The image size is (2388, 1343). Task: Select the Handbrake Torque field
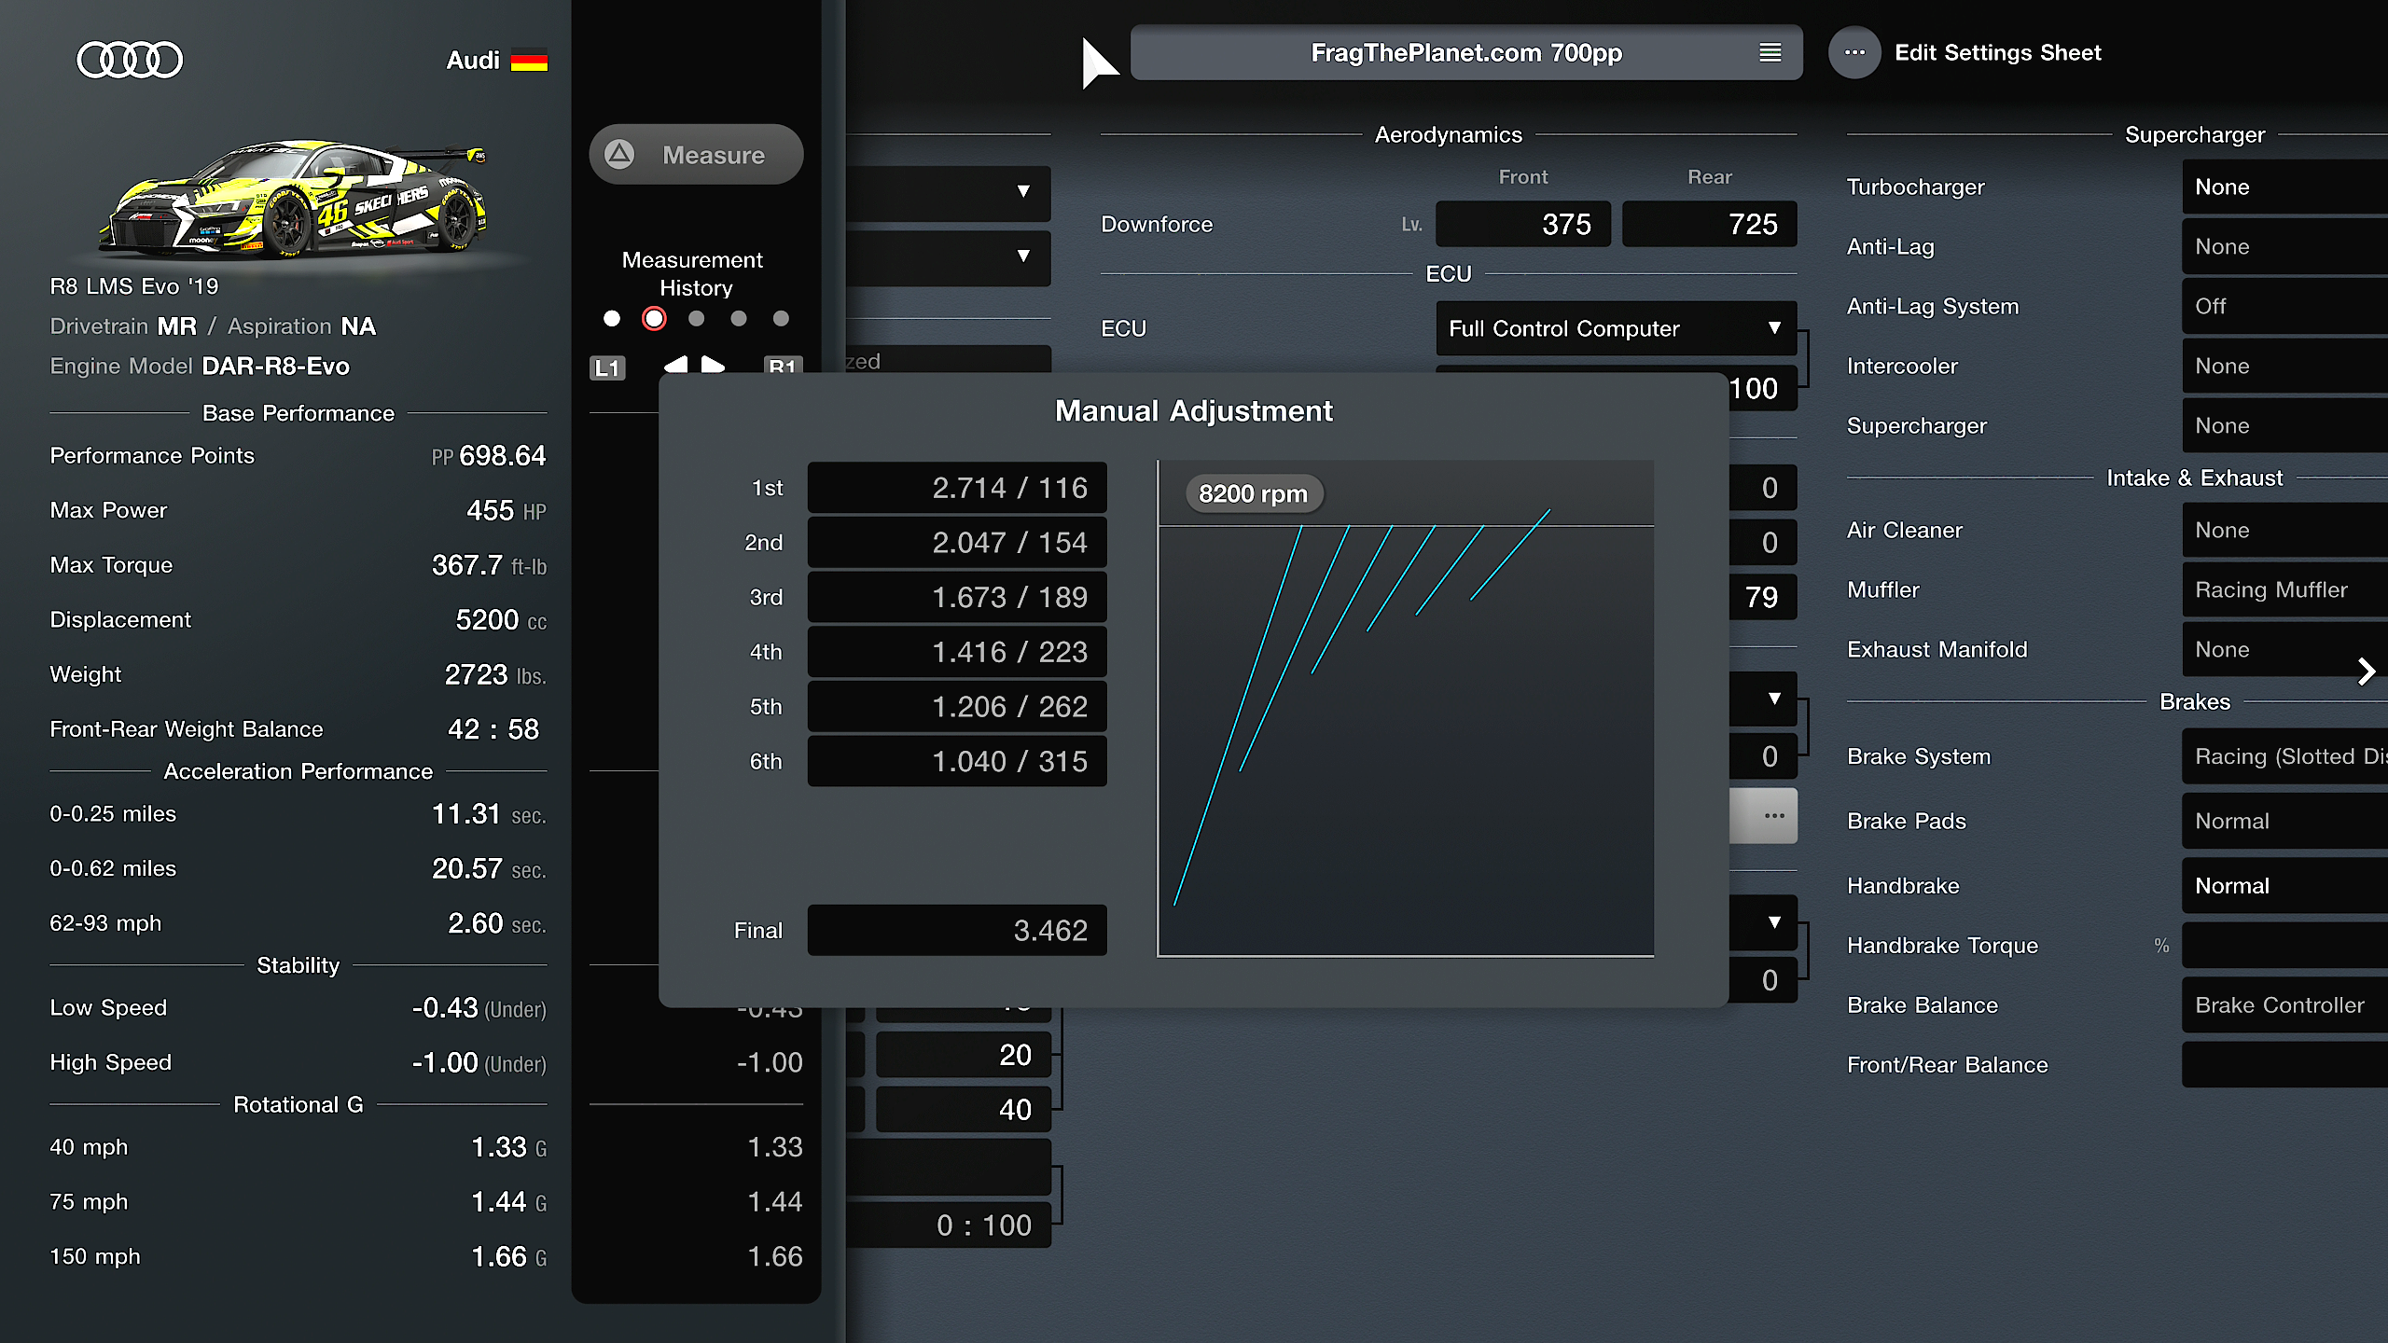[x=2285, y=945]
